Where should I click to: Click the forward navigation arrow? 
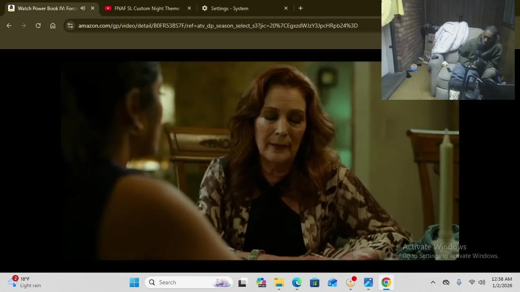pyautogui.click(x=24, y=26)
